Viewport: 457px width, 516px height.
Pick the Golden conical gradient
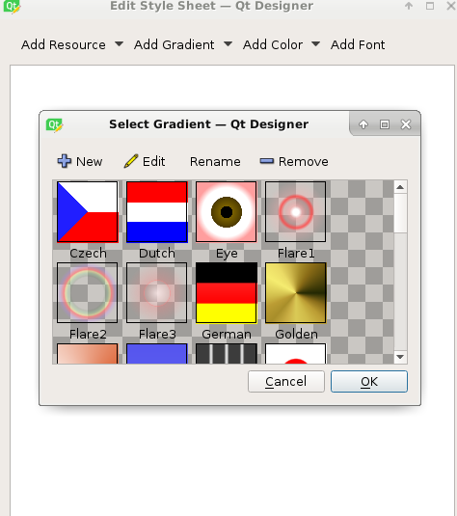[x=296, y=293]
